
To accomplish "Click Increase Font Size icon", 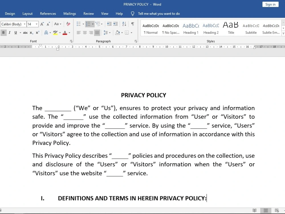I will point(42,24).
